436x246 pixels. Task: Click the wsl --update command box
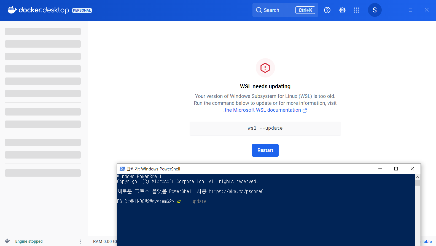pos(265,129)
